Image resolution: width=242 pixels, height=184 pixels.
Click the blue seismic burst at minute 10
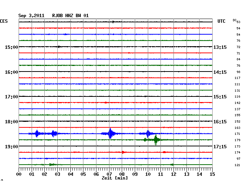pyautogui.click(x=148, y=133)
